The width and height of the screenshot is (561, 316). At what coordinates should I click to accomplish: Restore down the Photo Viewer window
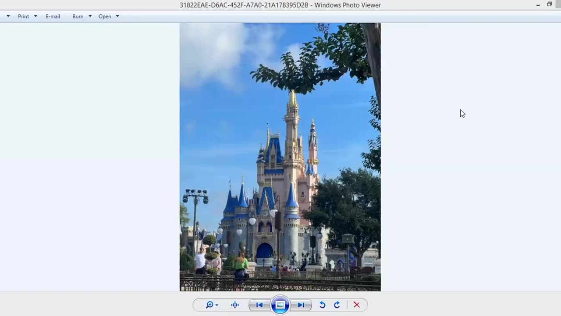pyautogui.click(x=549, y=4)
